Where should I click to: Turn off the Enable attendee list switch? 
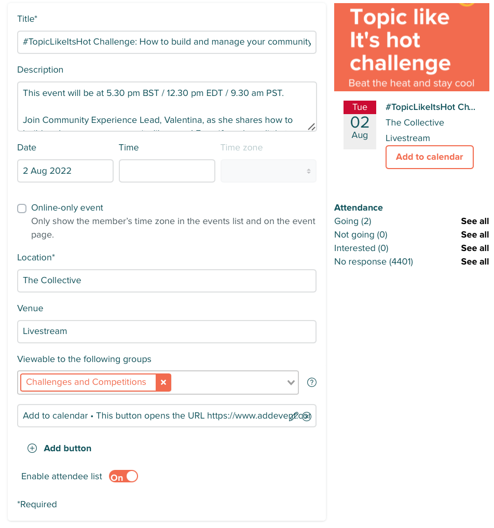coord(124,477)
